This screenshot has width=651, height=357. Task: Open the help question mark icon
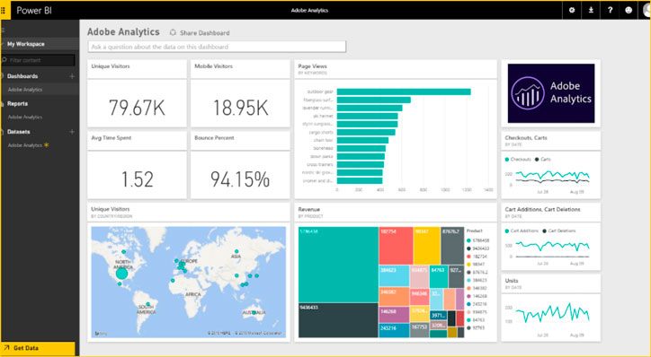(x=610, y=11)
